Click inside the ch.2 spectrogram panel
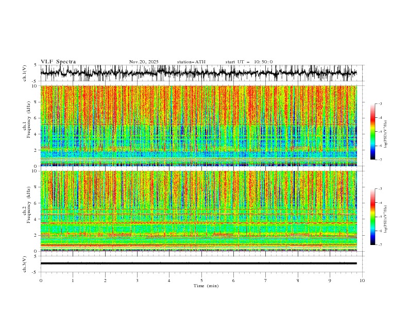 (x=198, y=211)
